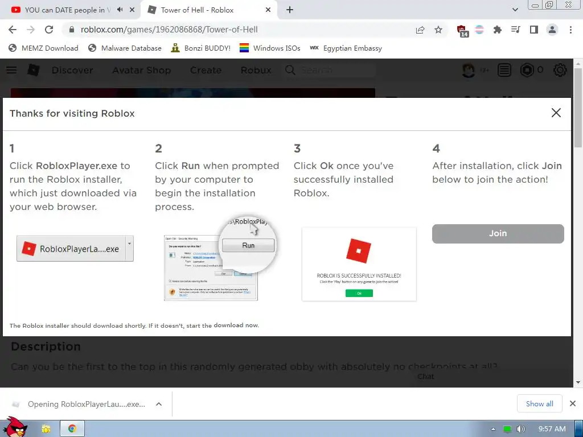
Task: Open the Chrome three-dot menu
Action: coord(570,30)
